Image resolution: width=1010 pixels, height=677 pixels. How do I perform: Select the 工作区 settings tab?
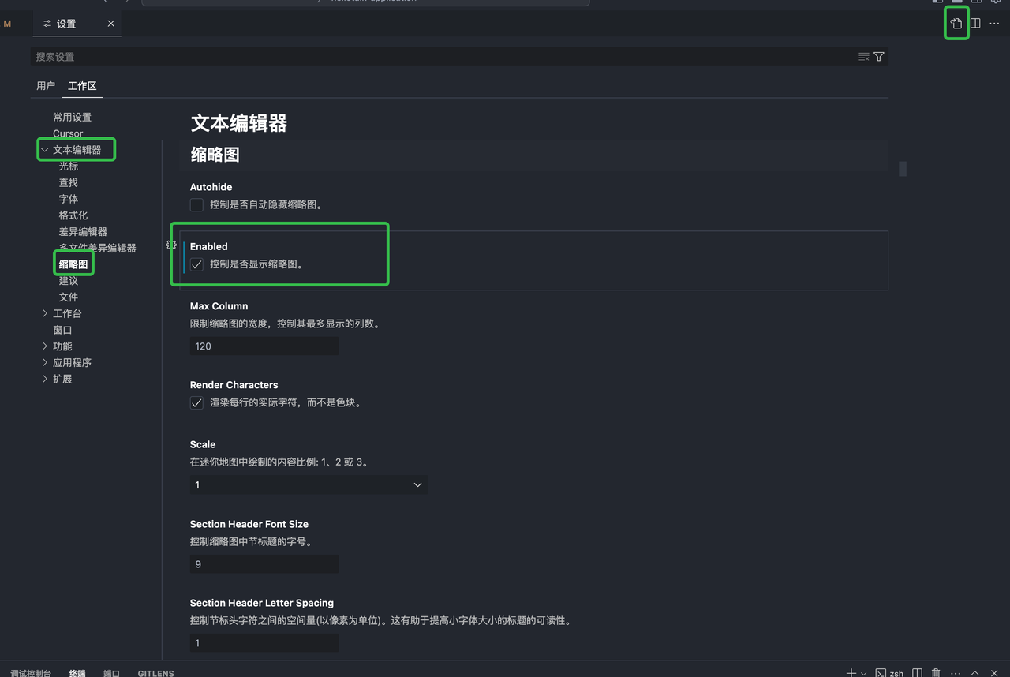[82, 86]
